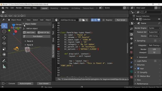The width and height of the screenshot is (162, 91).
Task: Open Texture properties tab
Action: 131,77
